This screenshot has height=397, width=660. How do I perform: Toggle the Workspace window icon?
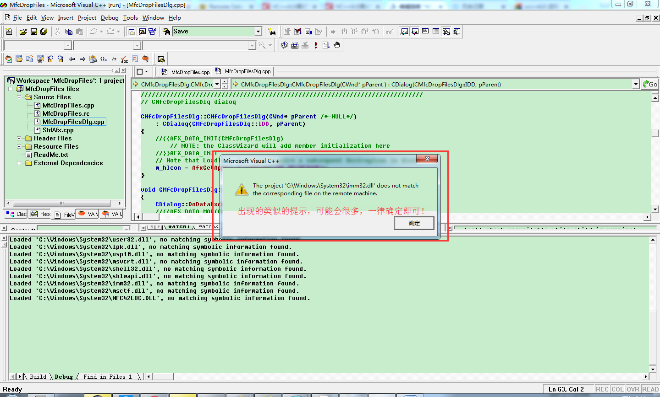132,32
